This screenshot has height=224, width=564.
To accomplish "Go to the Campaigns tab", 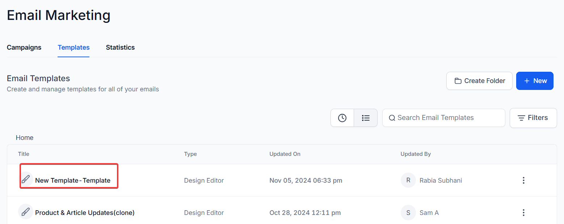I will [x=24, y=47].
